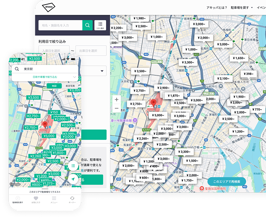The image size is (266, 219).
Task: Open list view with リスト表示 icon
Action: click(100, 25)
